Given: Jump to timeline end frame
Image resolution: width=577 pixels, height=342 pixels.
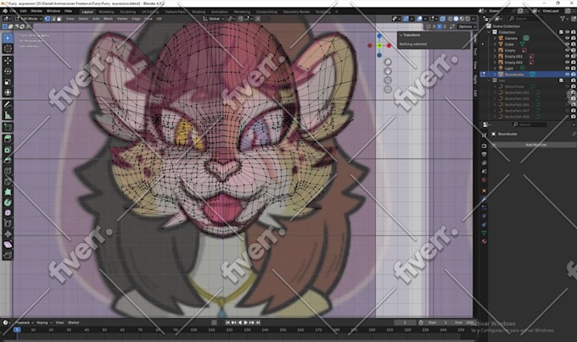Looking at the screenshot, I should pos(258,323).
